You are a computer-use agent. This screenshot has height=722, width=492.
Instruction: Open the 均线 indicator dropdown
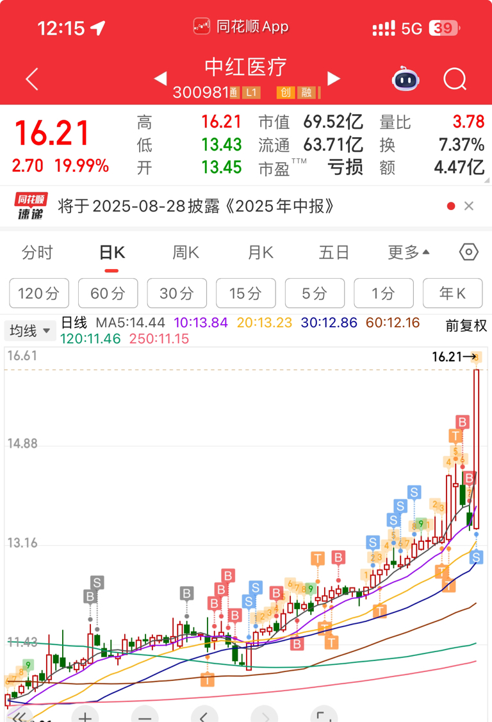tap(30, 331)
